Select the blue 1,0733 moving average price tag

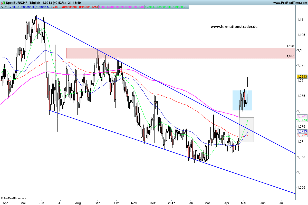[302, 131]
